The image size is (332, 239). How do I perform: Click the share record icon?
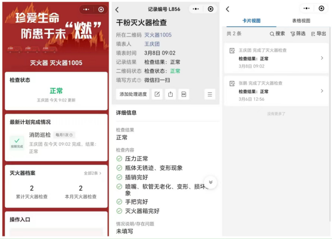[x=170, y=94]
